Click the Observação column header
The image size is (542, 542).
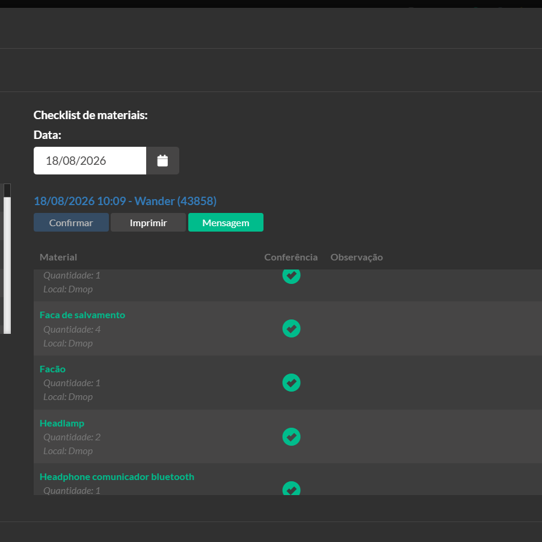click(x=357, y=257)
